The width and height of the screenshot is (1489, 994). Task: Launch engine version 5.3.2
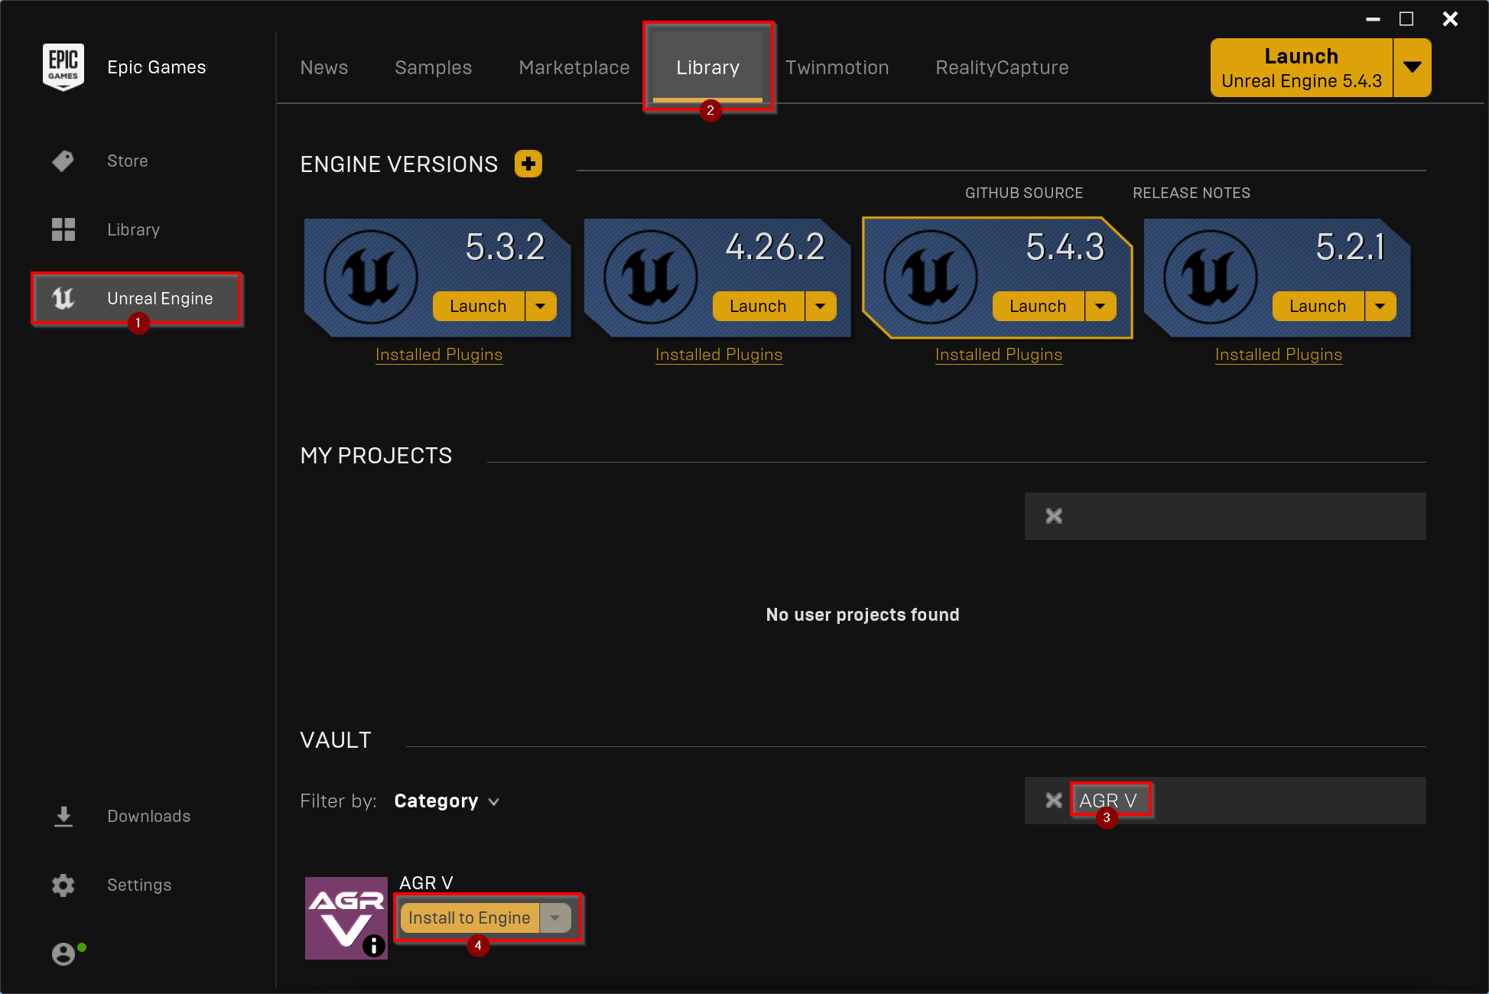[479, 307]
